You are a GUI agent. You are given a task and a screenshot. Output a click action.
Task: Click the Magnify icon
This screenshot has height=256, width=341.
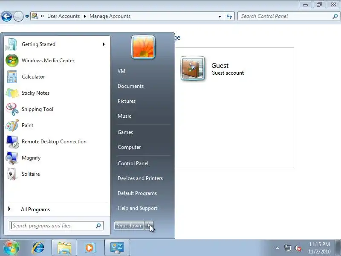pyautogui.click(x=12, y=158)
